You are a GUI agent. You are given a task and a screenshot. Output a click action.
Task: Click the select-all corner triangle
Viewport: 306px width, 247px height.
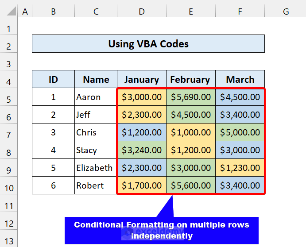9,12
